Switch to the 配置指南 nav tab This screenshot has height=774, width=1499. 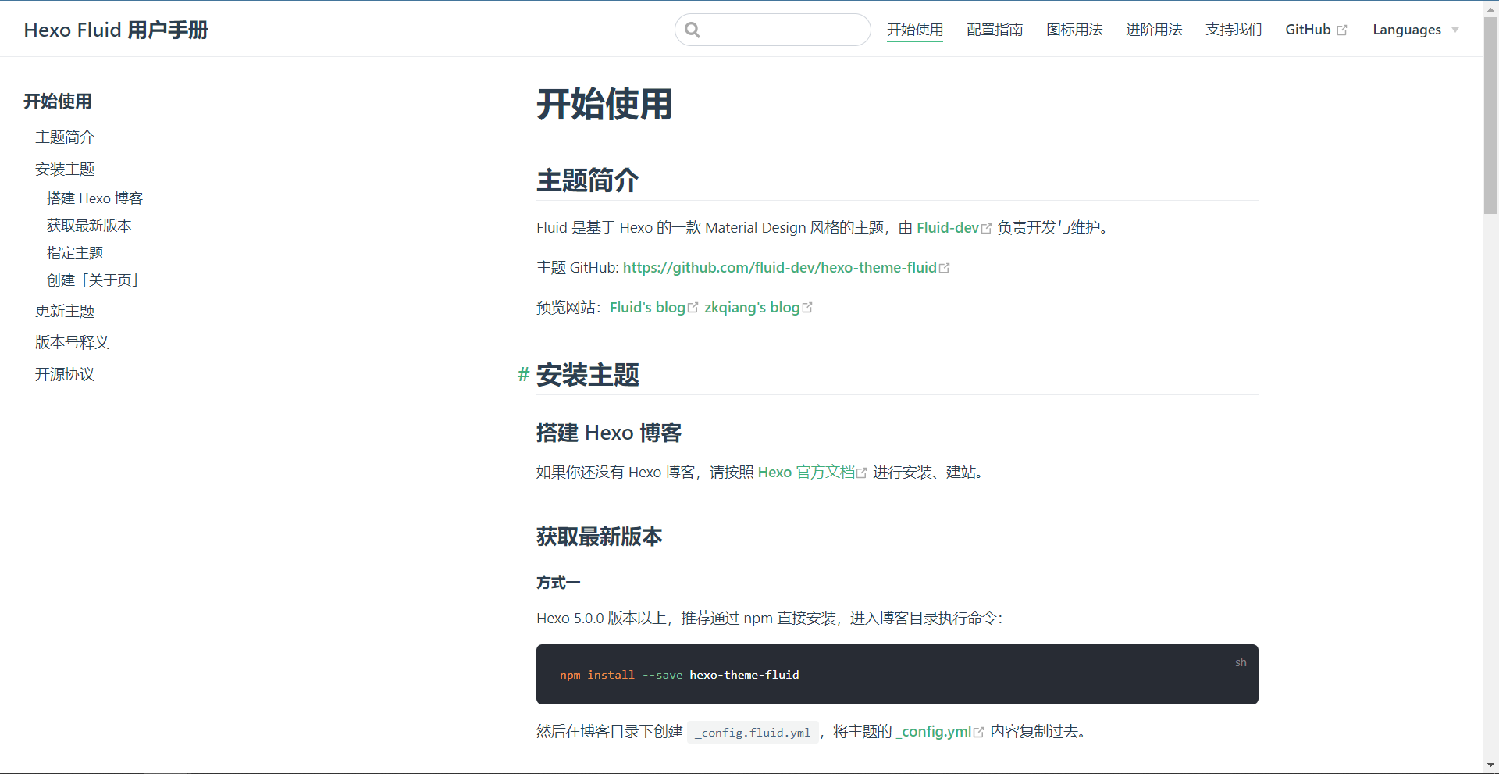pyautogui.click(x=995, y=29)
